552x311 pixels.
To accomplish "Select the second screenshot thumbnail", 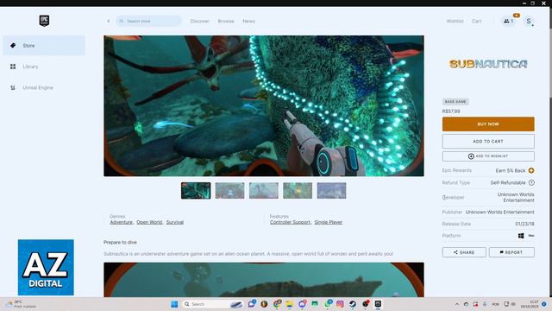I will tap(229, 191).
